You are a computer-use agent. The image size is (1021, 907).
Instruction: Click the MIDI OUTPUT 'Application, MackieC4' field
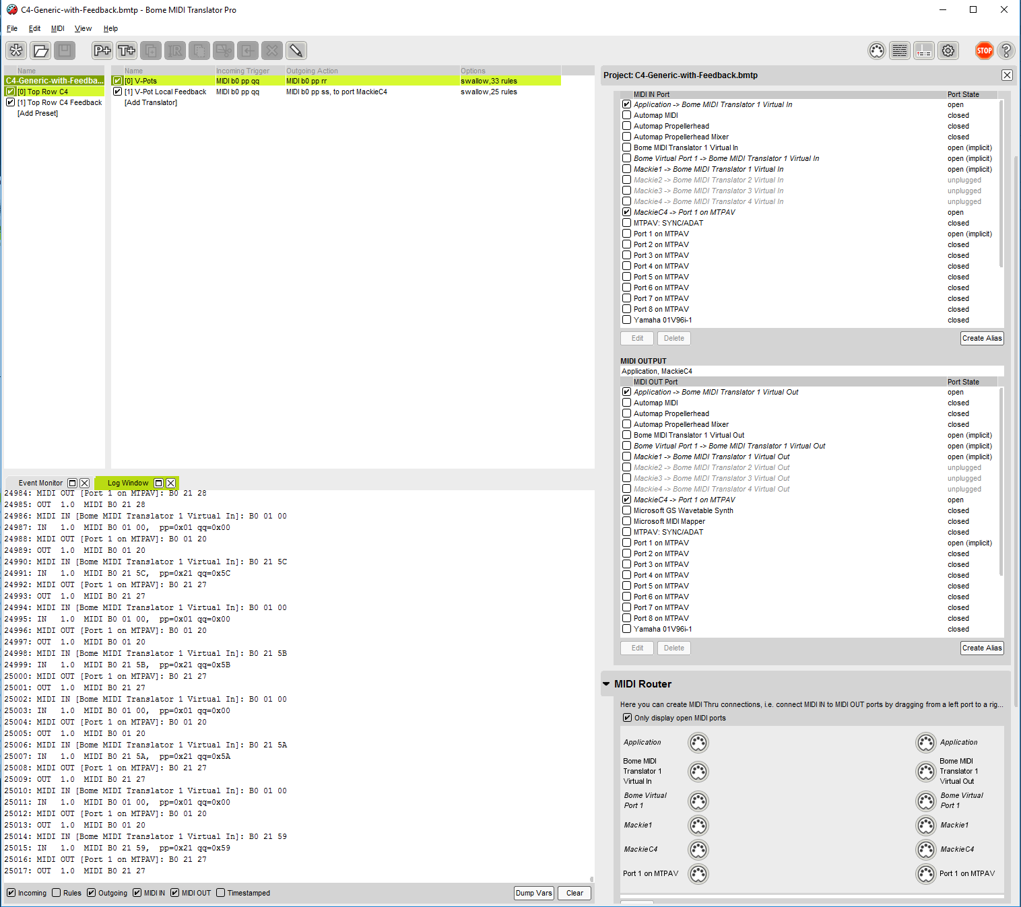[x=812, y=371]
